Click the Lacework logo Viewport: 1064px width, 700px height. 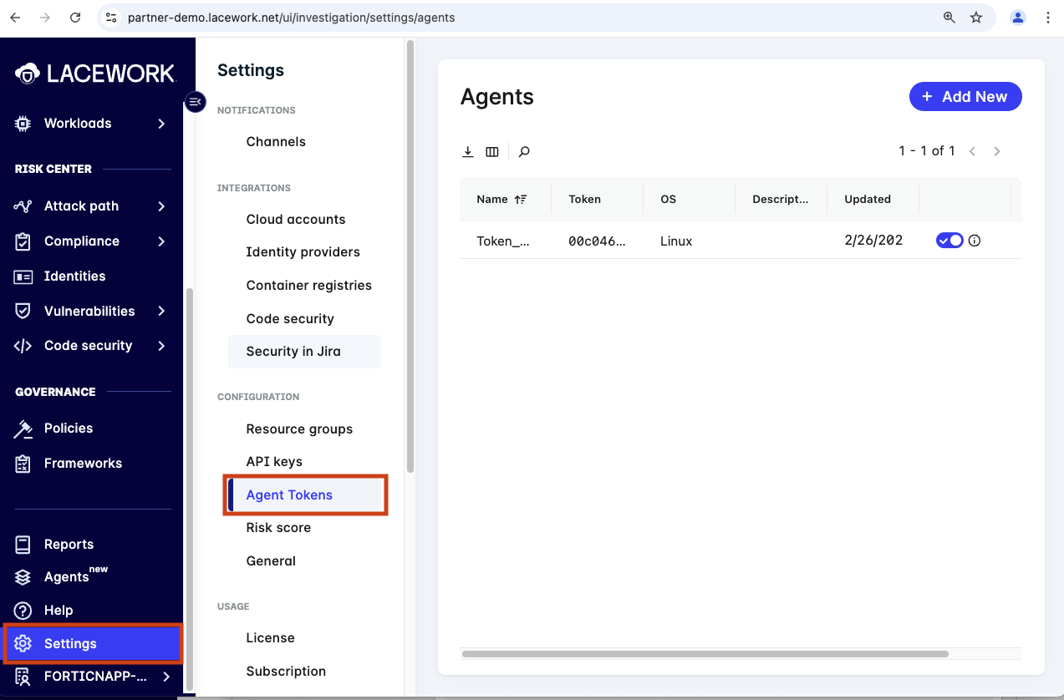[94, 74]
